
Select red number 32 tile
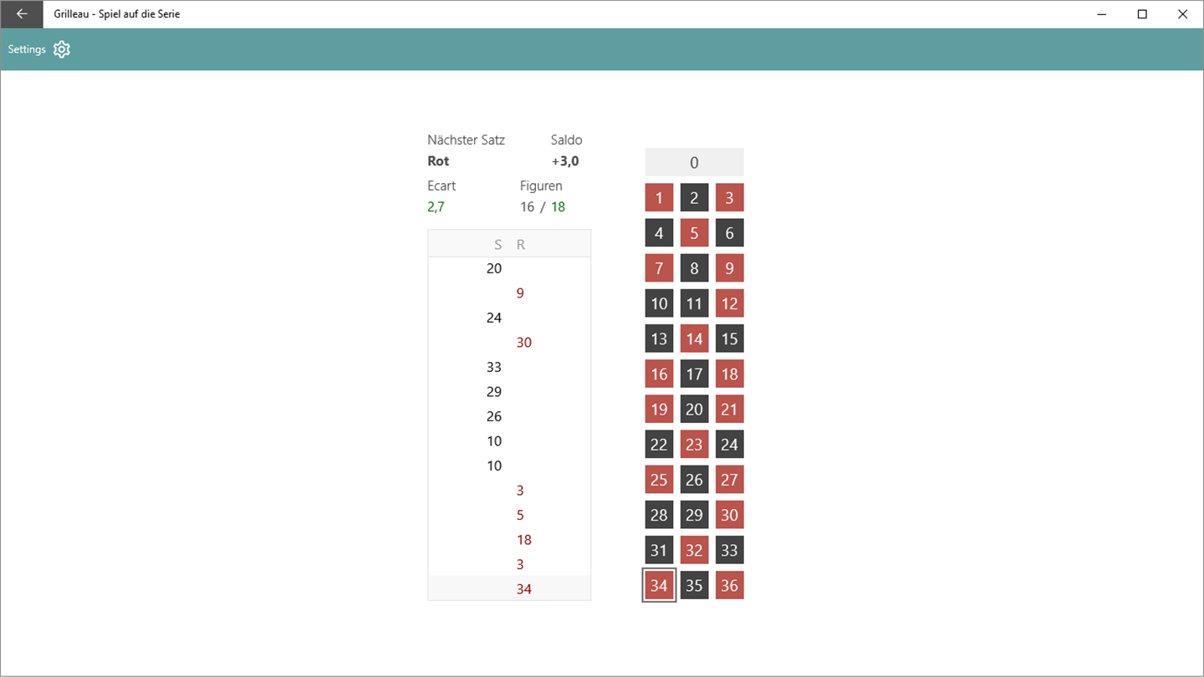point(694,550)
